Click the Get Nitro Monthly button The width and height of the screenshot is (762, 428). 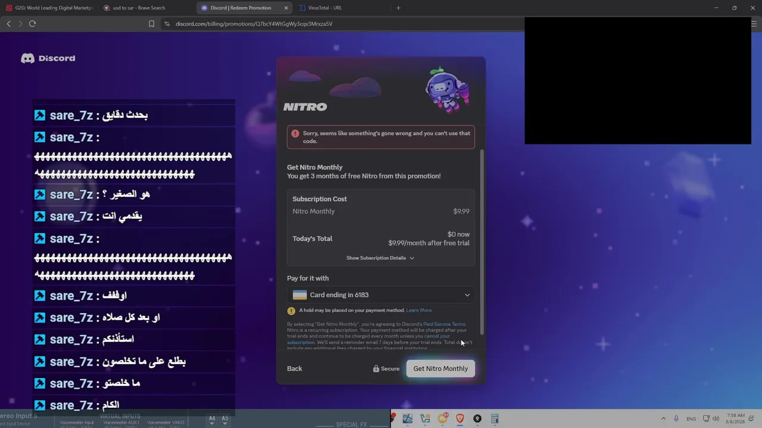[x=441, y=369]
